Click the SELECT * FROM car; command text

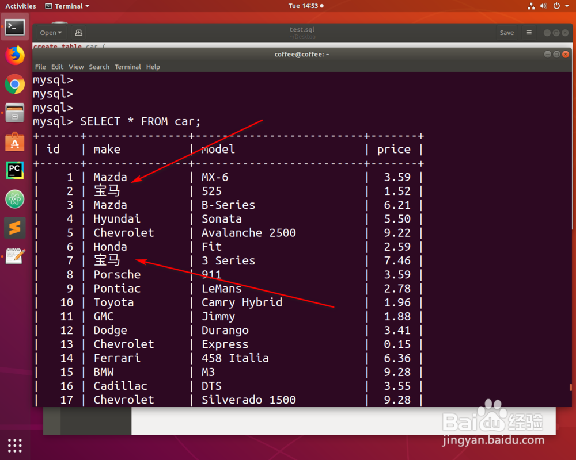141,121
